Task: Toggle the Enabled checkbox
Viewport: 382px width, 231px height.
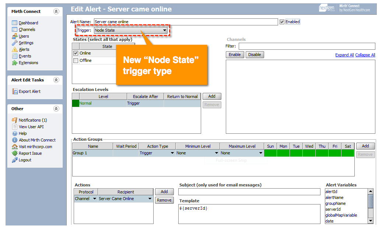Action: [x=282, y=22]
